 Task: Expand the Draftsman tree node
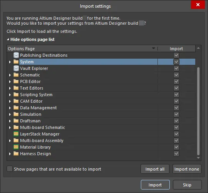click(10, 121)
